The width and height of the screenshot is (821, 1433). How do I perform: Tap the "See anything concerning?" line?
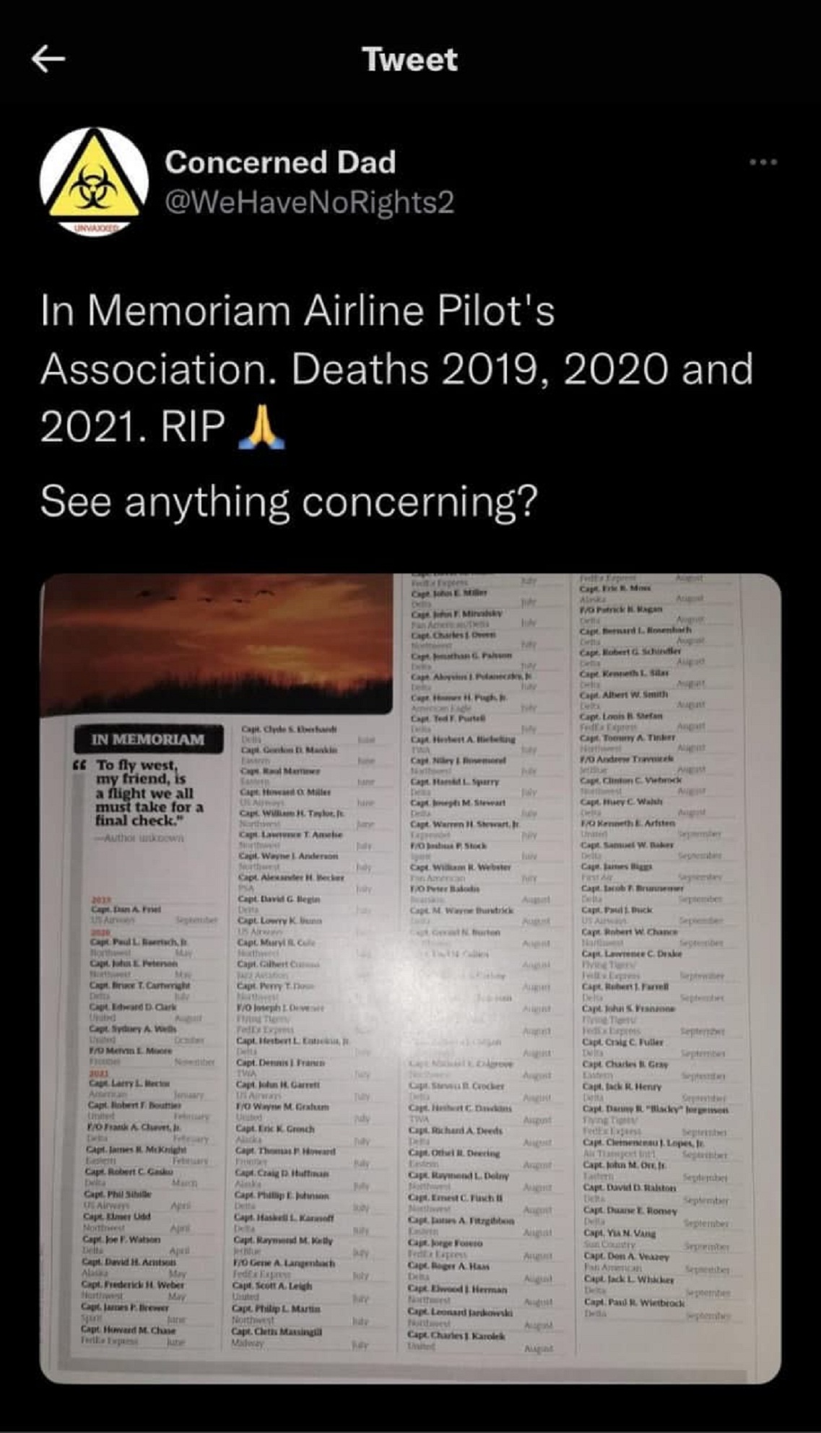click(x=289, y=501)
